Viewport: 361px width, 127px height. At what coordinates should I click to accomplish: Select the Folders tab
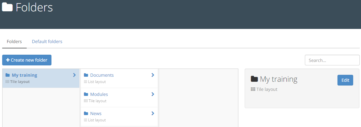pyautogui.click(x=14, y=41)
